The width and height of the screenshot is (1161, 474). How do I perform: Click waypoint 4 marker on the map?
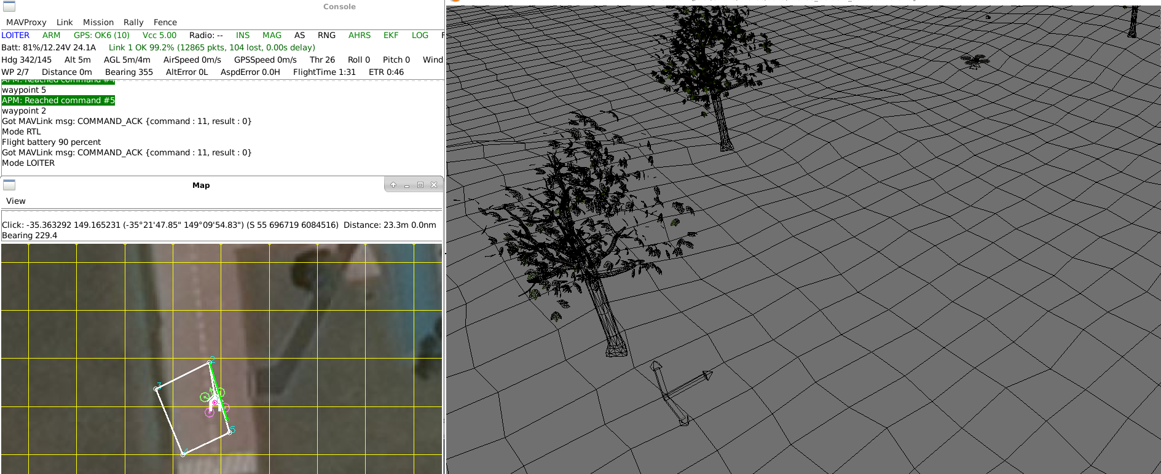coord(184,453)
